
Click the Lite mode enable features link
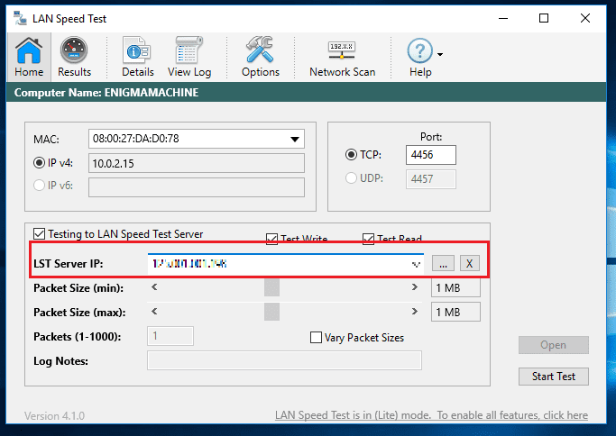click(x=431, y=415)
